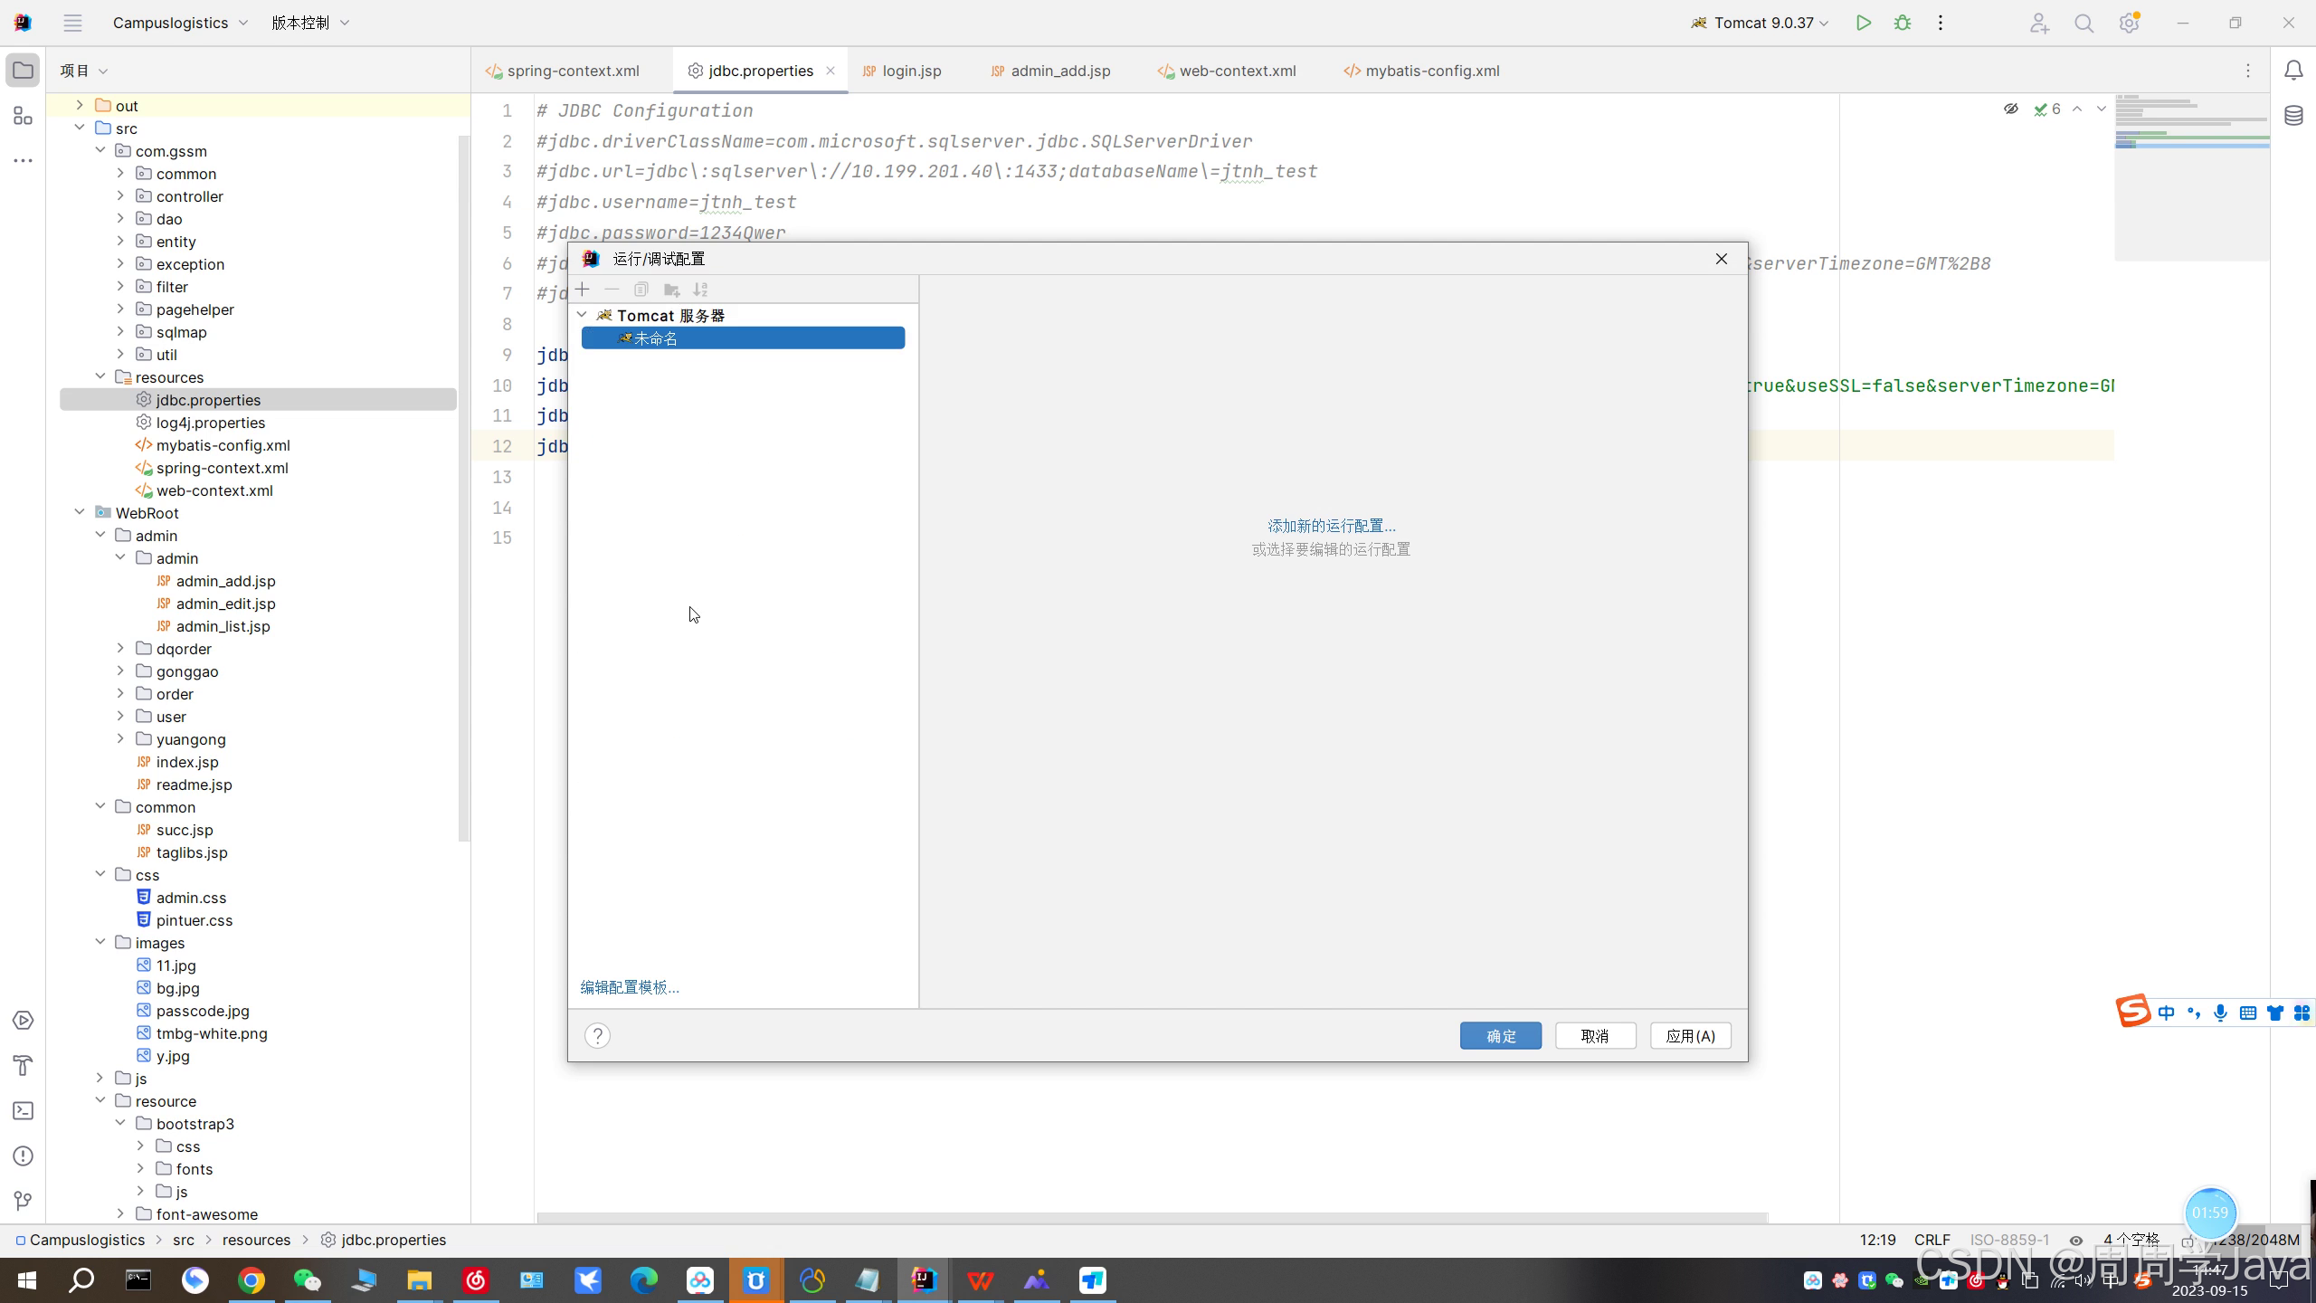Switch to the login.jsp editor tab
The width and height of the screenshot is (2316, 1303).
(x=910, y=71)
